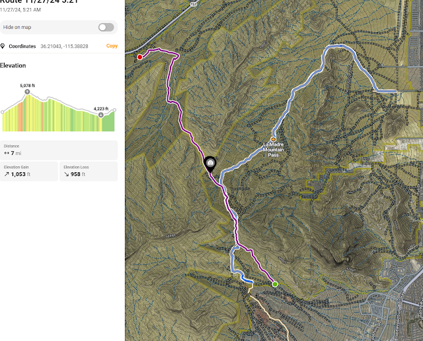Click the orange Copy link

tap(112, 46)
